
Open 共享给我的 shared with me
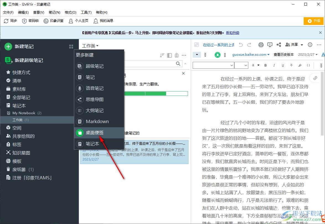pyautogui.click(x=20, y=136)
